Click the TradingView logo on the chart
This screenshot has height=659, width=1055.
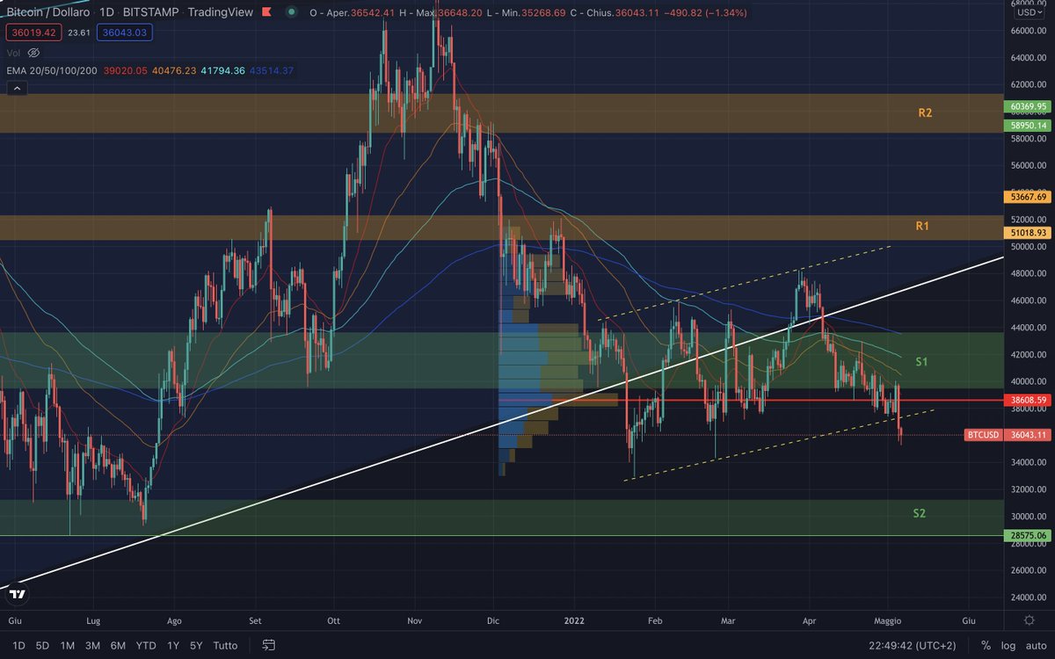point(17,594)
